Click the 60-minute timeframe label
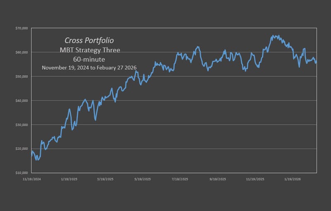Screen dimensions: 331x211 [89, 59]
